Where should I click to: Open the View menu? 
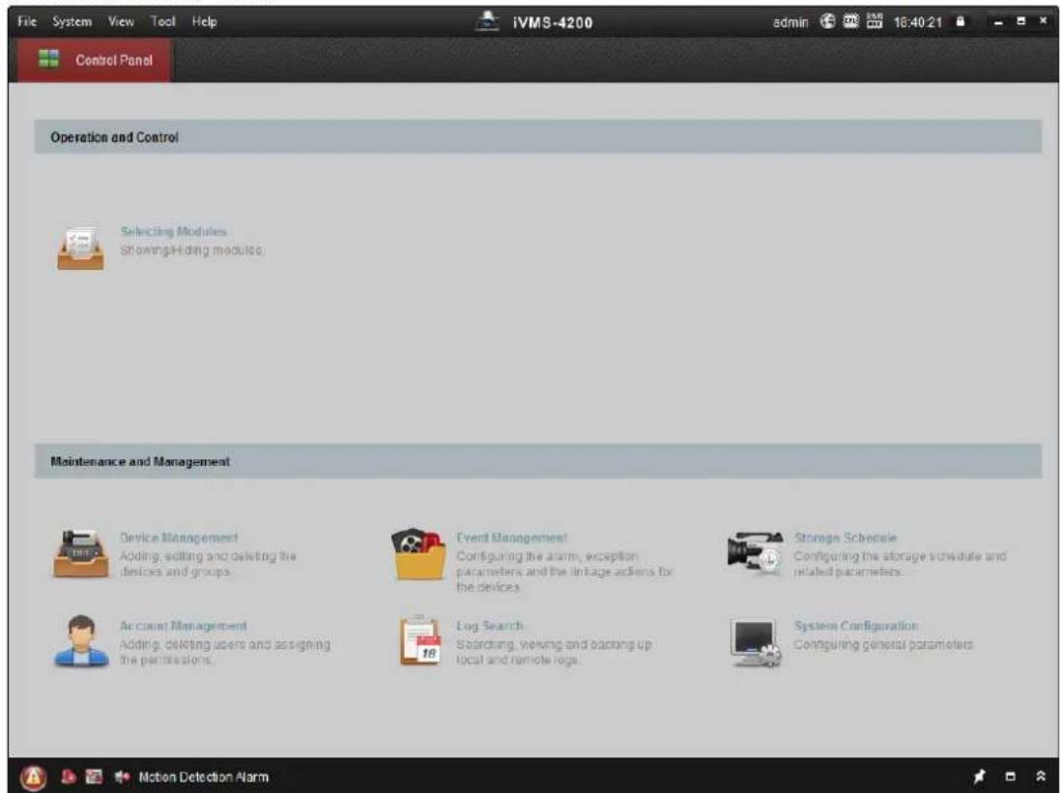tap(121, 21)
